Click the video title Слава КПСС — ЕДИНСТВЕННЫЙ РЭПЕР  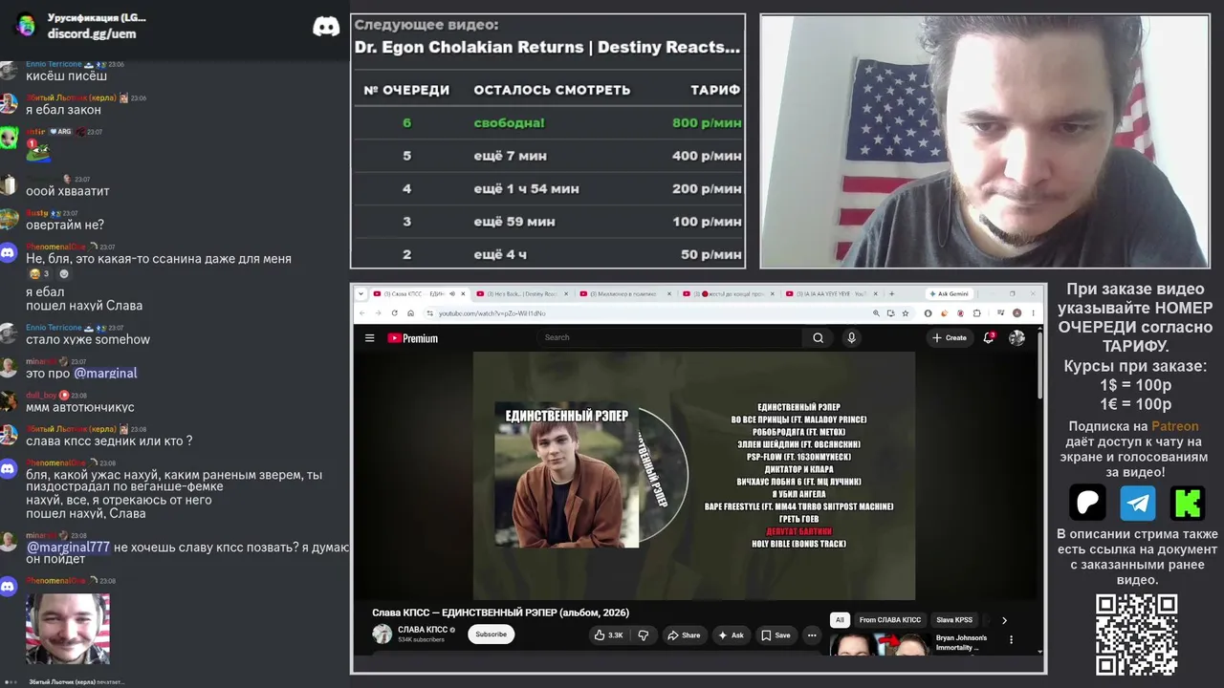pyautogui.click(x=500, y=613)
